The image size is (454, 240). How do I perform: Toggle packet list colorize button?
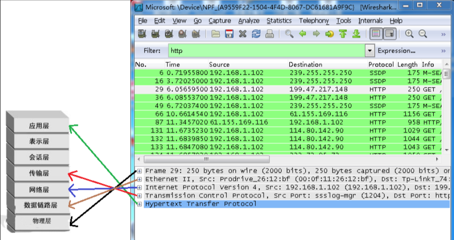[376, 34]
